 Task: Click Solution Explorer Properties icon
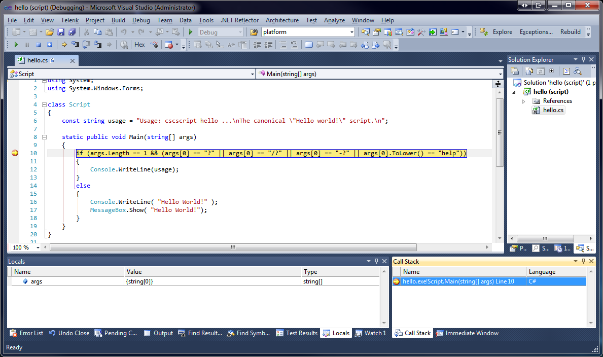pyautogui.click(x=515, y=71)
